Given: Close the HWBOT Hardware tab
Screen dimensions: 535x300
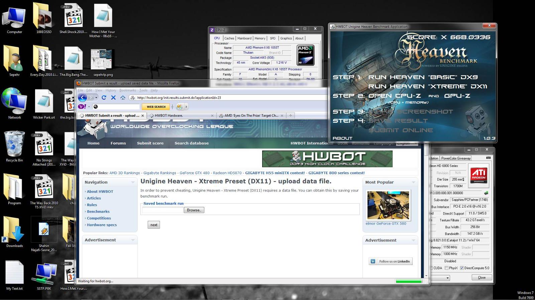Looking at the screenshot, I should pos(212,115).
